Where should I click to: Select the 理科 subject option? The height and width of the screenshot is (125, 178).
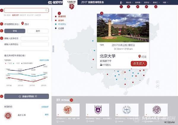[x=38, y=31]
